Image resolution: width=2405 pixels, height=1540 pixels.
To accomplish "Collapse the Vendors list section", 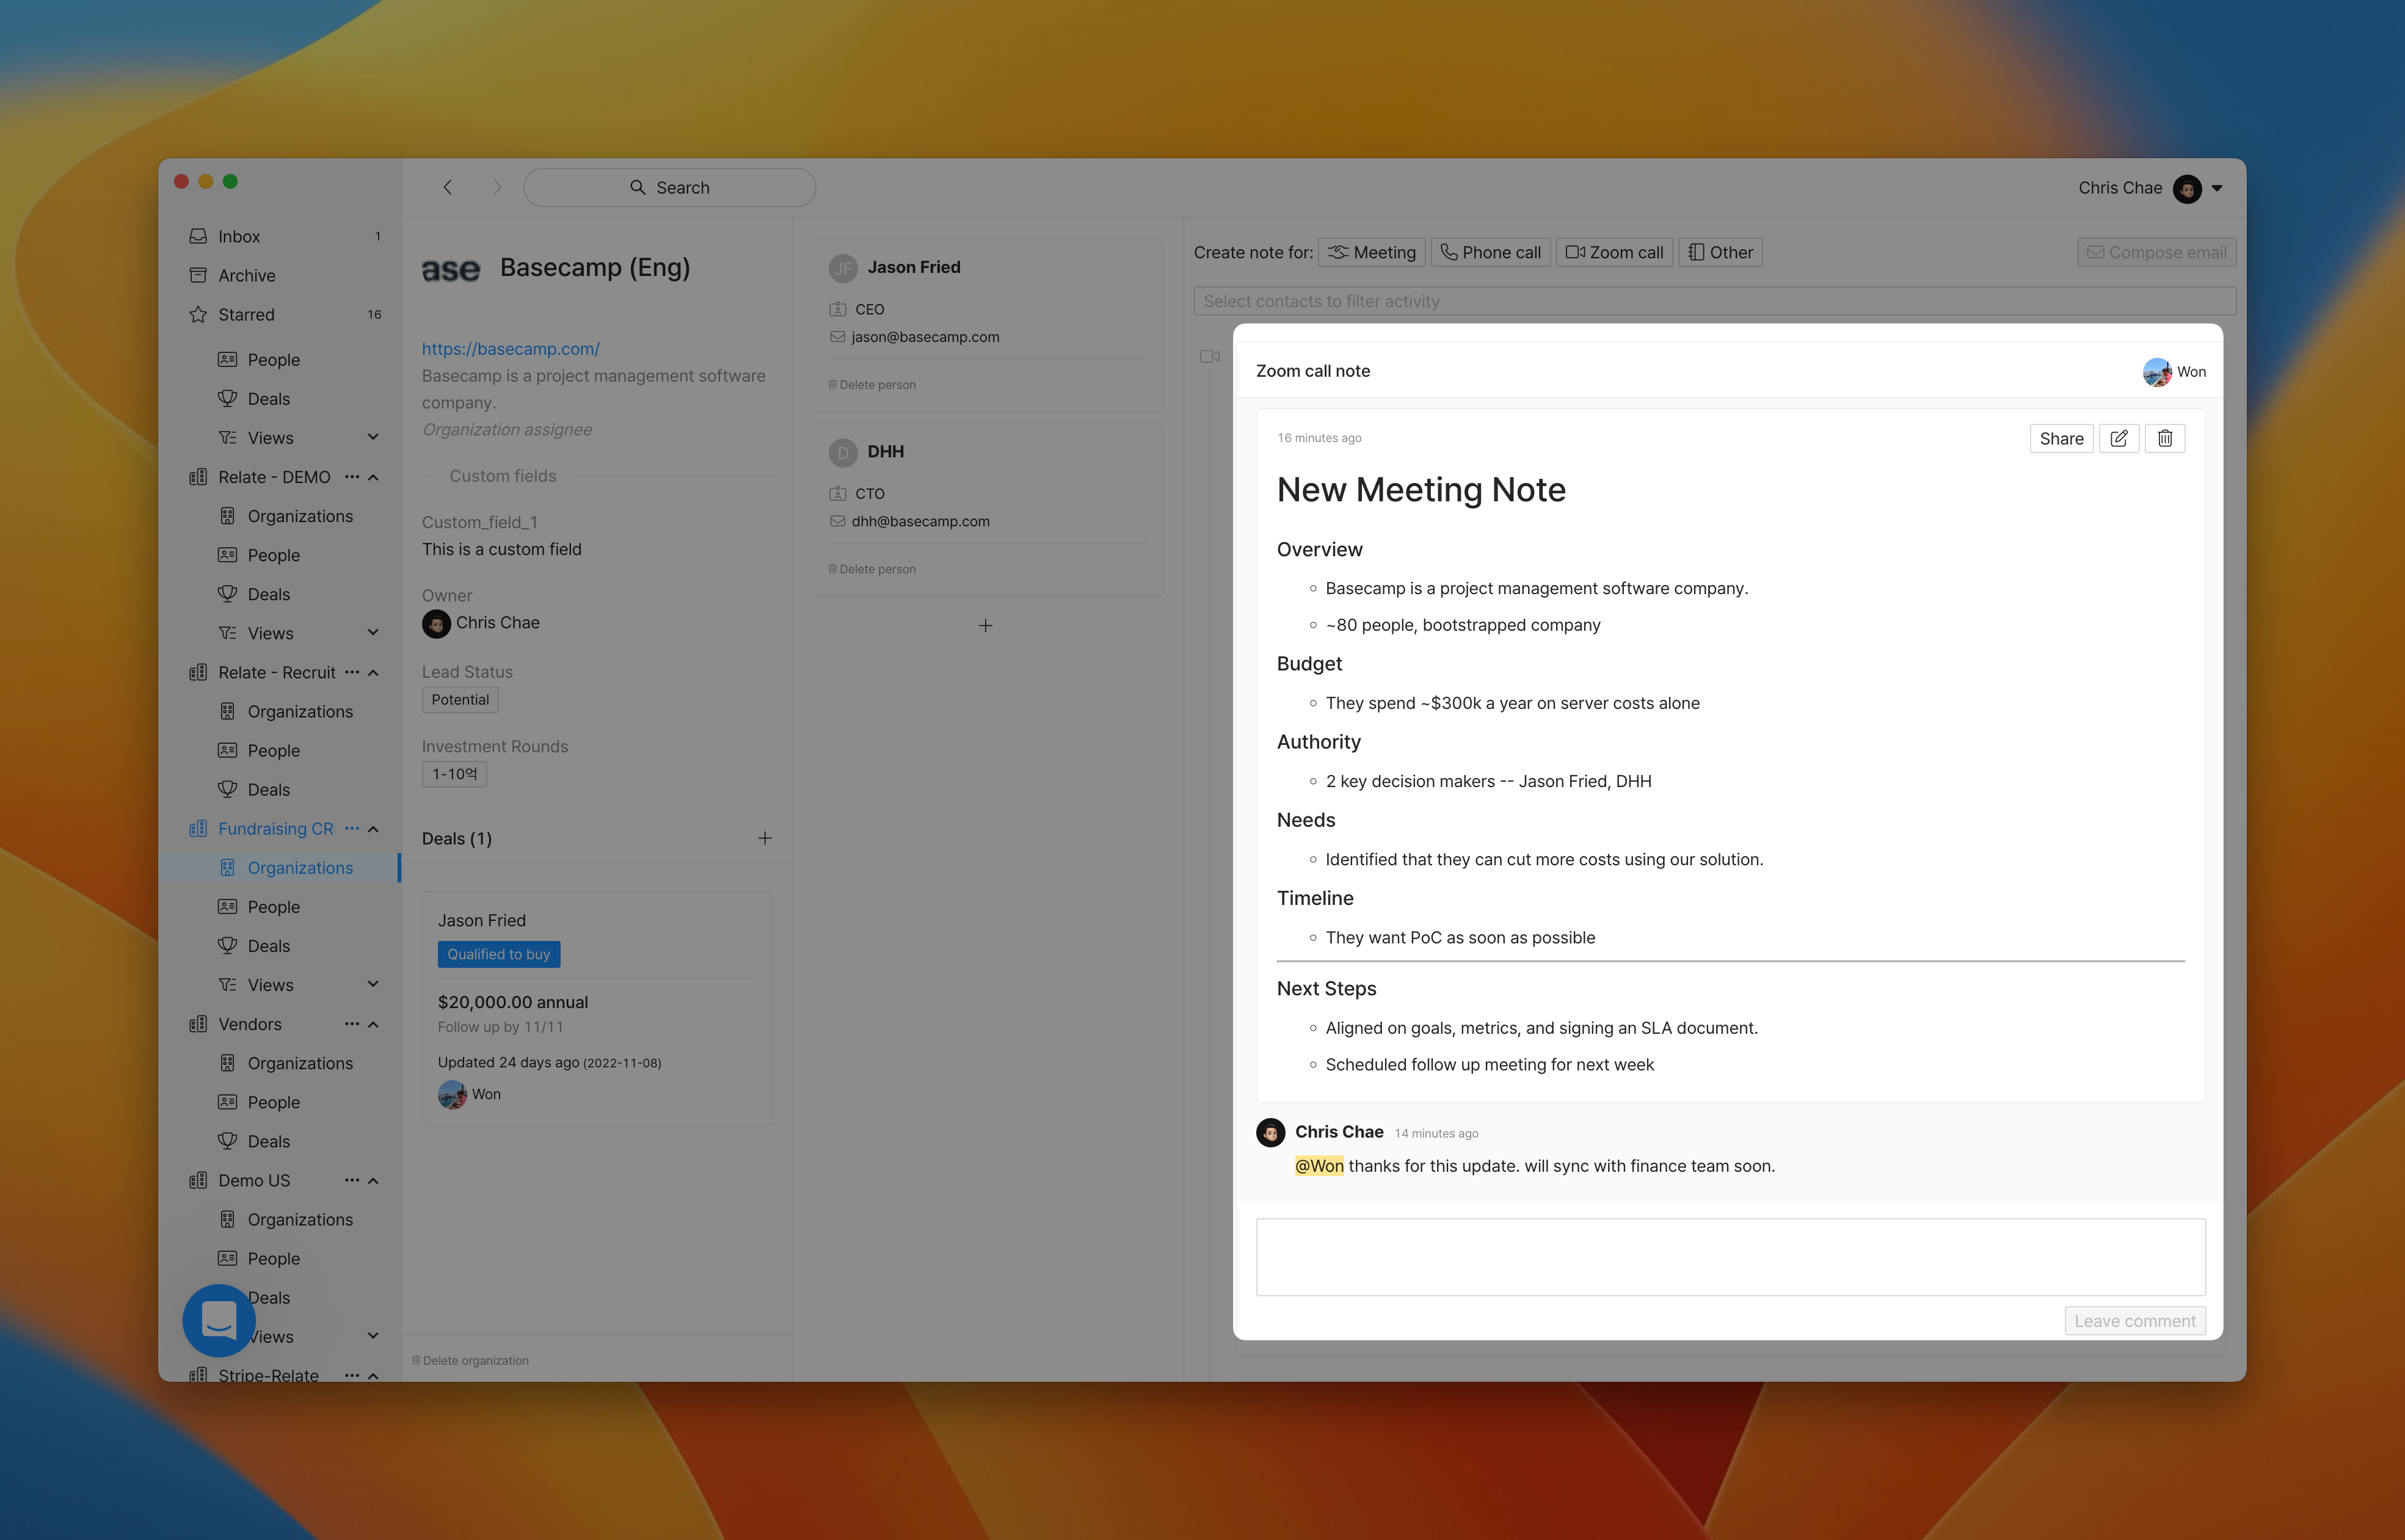I will click(374, 1024).
